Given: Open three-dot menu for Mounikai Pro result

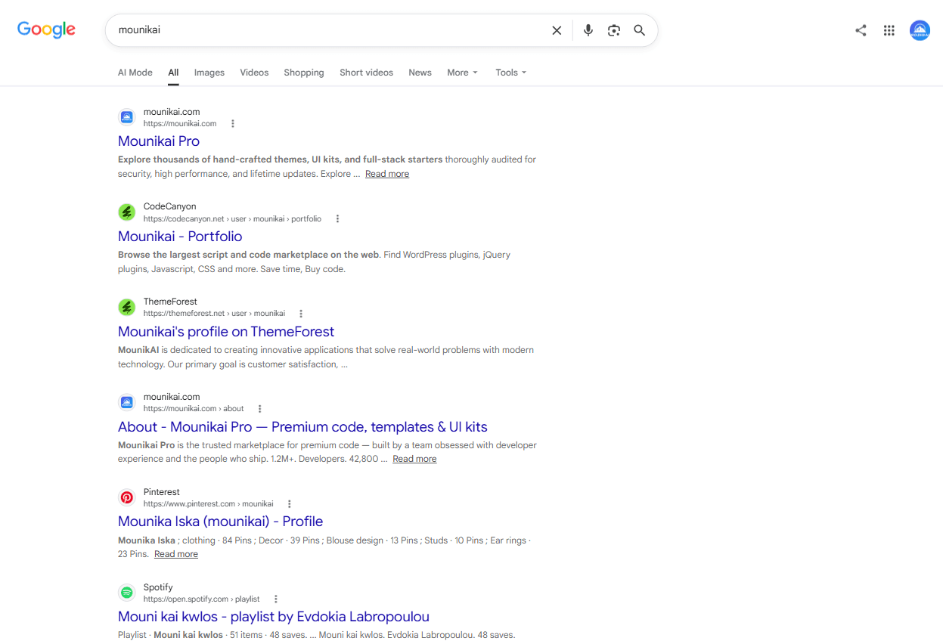Looking at the screenshot, I should tap(233, 123).
